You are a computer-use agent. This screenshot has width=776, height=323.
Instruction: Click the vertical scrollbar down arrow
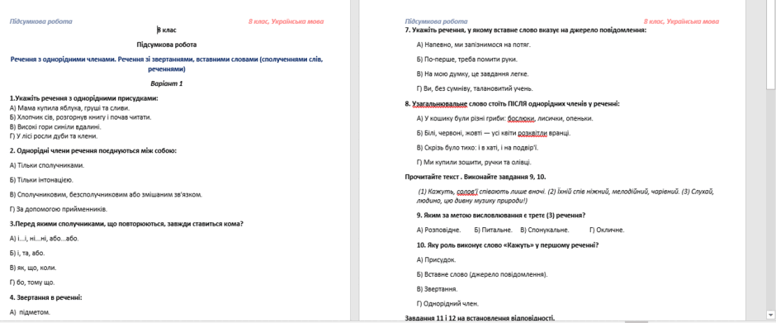(770, 315)
